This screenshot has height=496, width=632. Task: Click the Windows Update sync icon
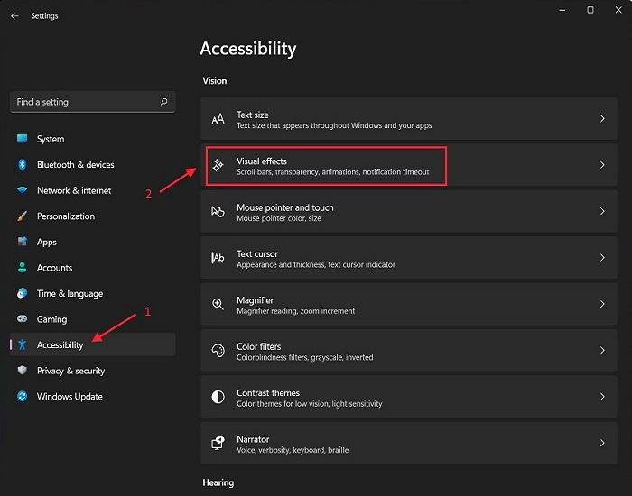23,396
